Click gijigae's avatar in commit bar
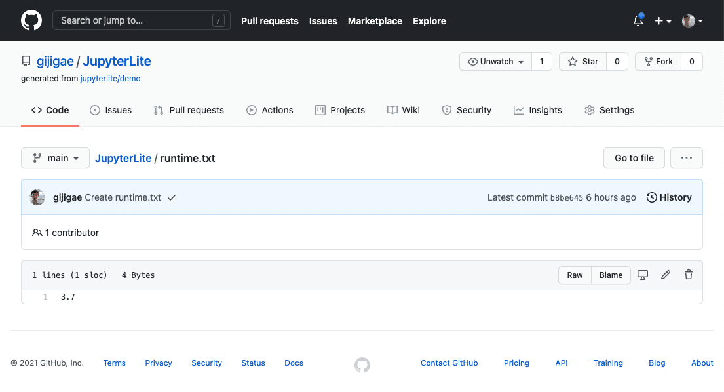 [x=37, y=197]
